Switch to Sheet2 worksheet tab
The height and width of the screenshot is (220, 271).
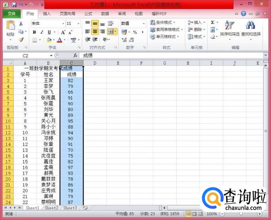tap(51, 208)
